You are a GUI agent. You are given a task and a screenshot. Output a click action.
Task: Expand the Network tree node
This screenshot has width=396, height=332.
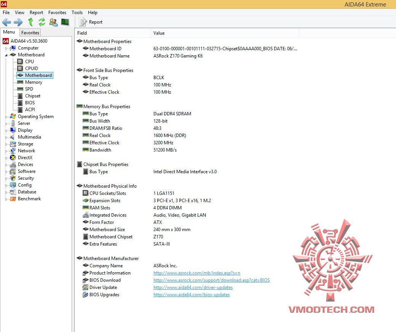(x=6, y=151)
